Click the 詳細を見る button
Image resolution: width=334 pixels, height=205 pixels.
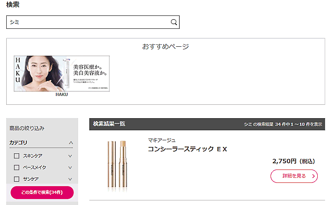(x=294, y=176)
